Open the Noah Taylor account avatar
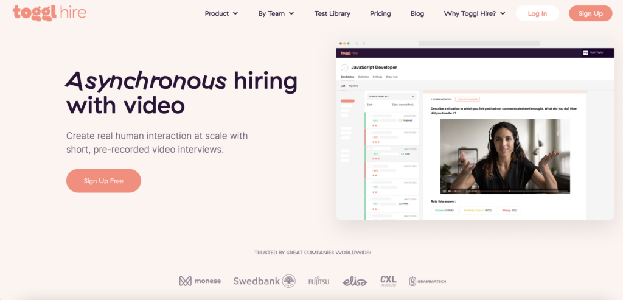This screenshot has height=300, width=623. pyautogui.click(x=585, y=52)
